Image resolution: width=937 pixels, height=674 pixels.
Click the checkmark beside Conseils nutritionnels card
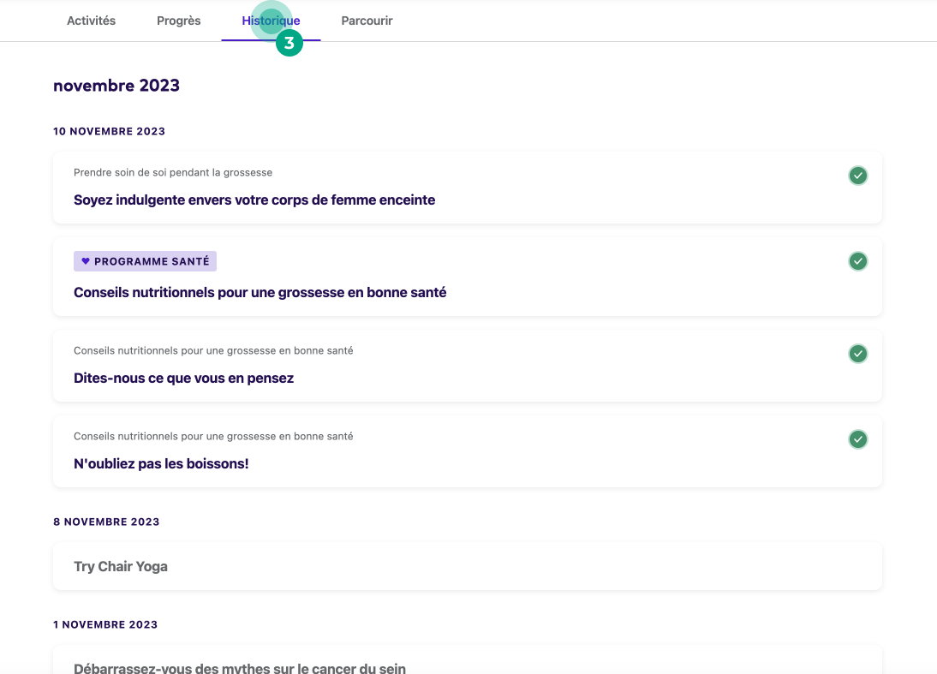click(857, 260)
